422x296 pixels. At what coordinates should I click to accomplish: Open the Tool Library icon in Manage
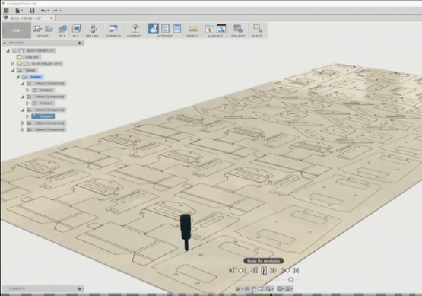click(x=209, y=29)
